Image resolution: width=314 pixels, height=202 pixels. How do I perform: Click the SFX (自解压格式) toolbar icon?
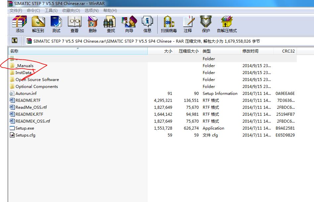[x=227, y=21]
